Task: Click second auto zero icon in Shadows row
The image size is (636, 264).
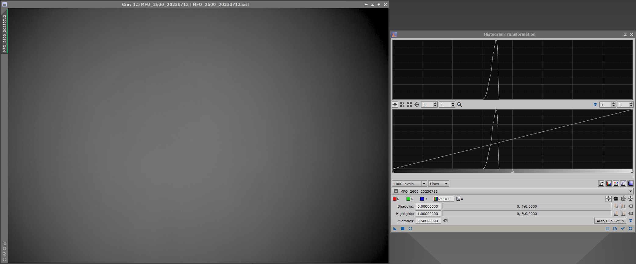Action: [x=623, y=206]
